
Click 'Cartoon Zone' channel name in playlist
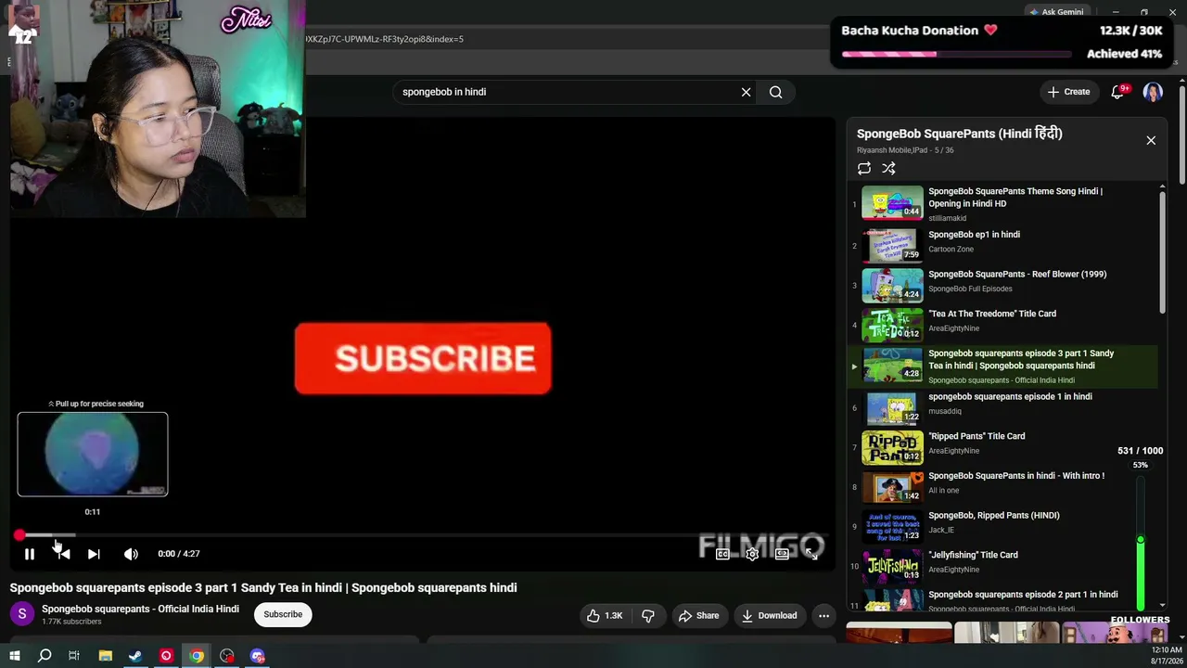click(951, 249)
